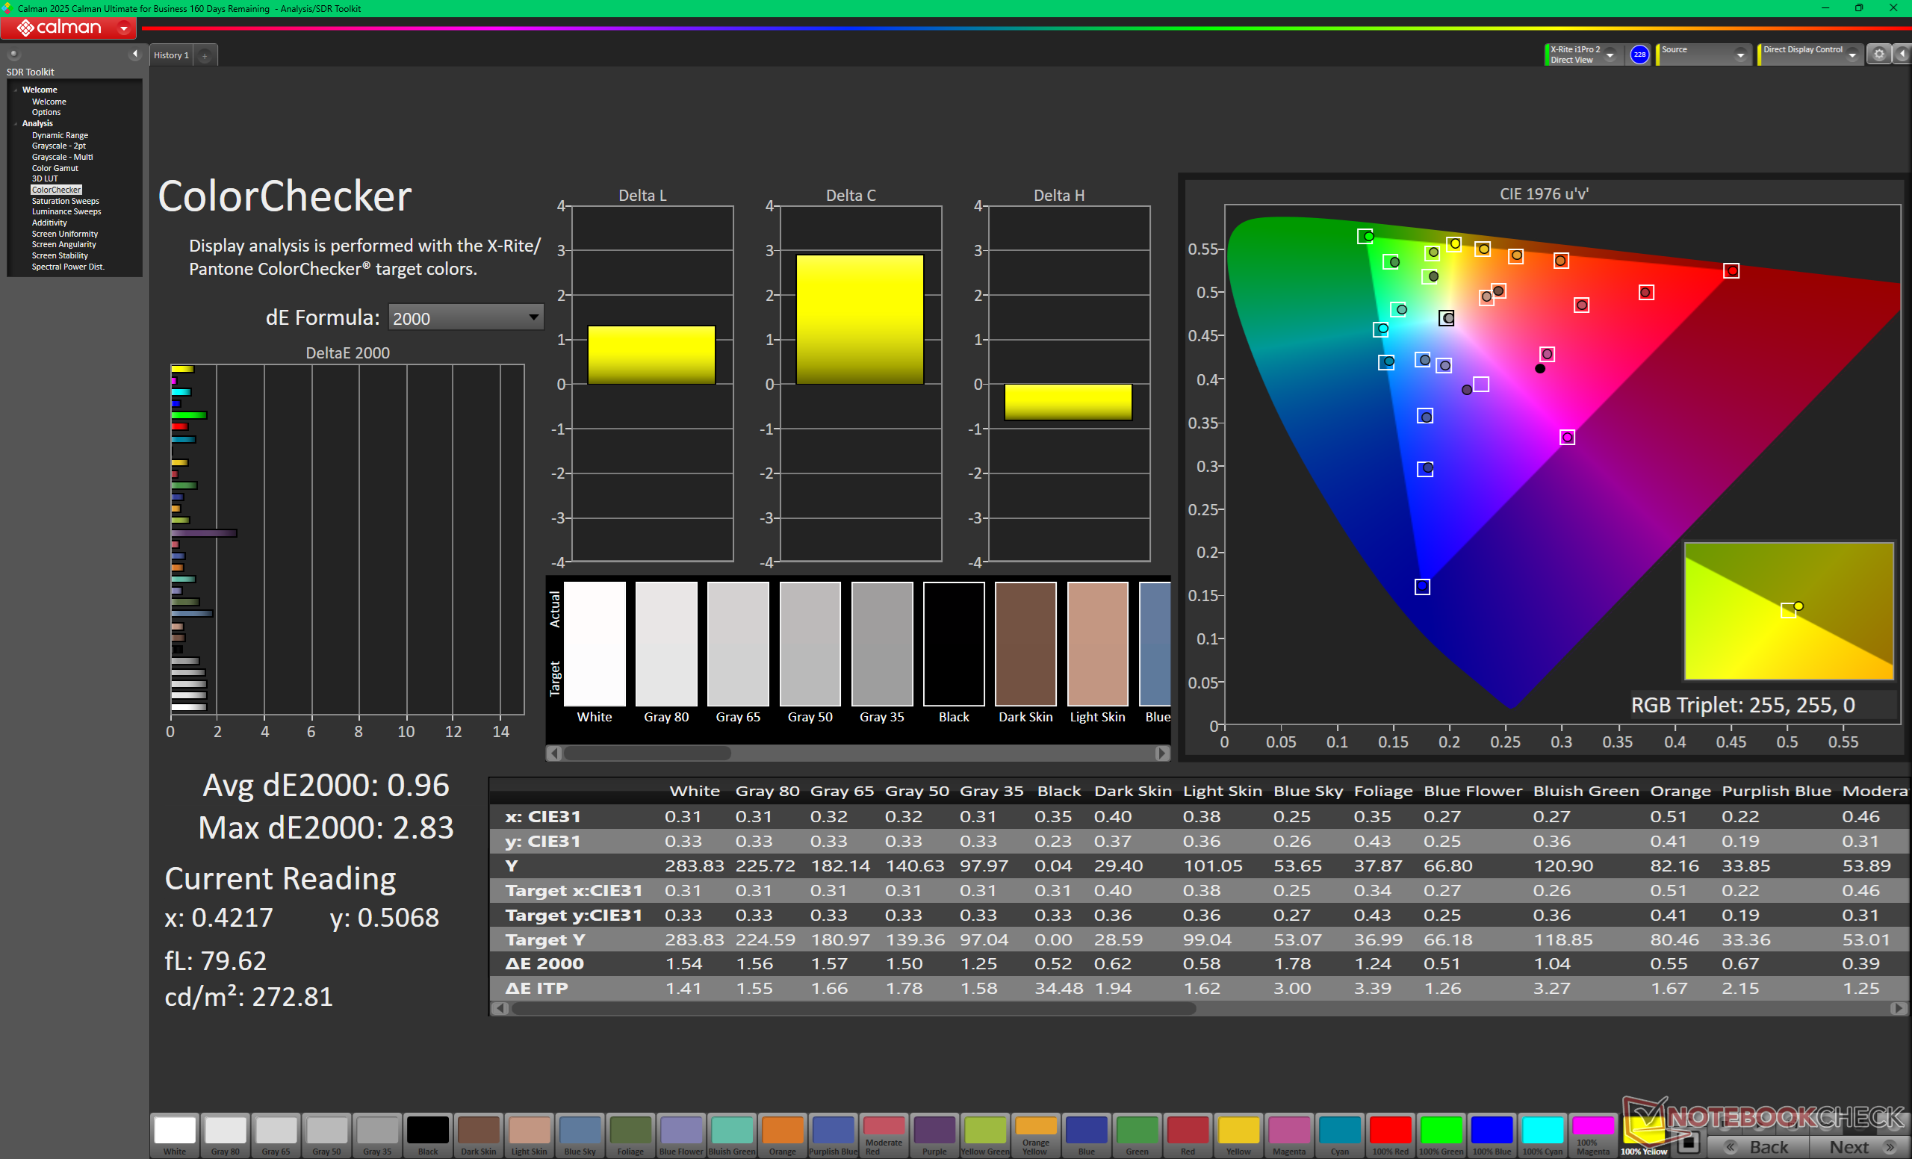Screen dimensions: 1912x1159
Task: Select the Moderate Red patch button
Action: (x=884, y=1135)
